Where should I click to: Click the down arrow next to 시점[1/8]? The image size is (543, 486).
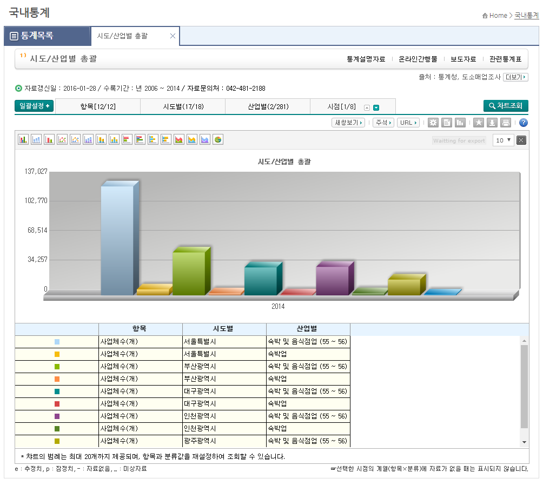pyautogui.click(x=376, y=106)
